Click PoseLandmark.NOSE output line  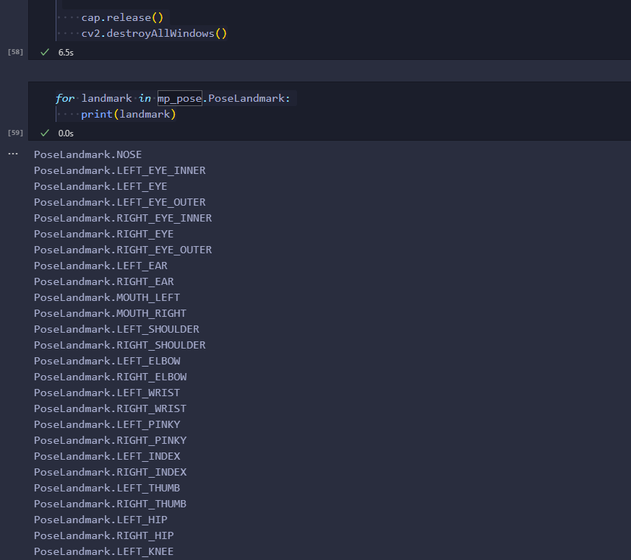point(87,154)
